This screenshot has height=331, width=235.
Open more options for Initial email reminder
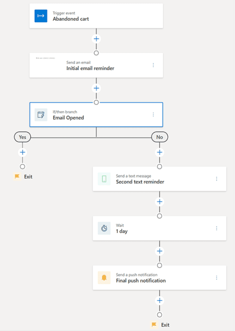click(x=153, y=65)
